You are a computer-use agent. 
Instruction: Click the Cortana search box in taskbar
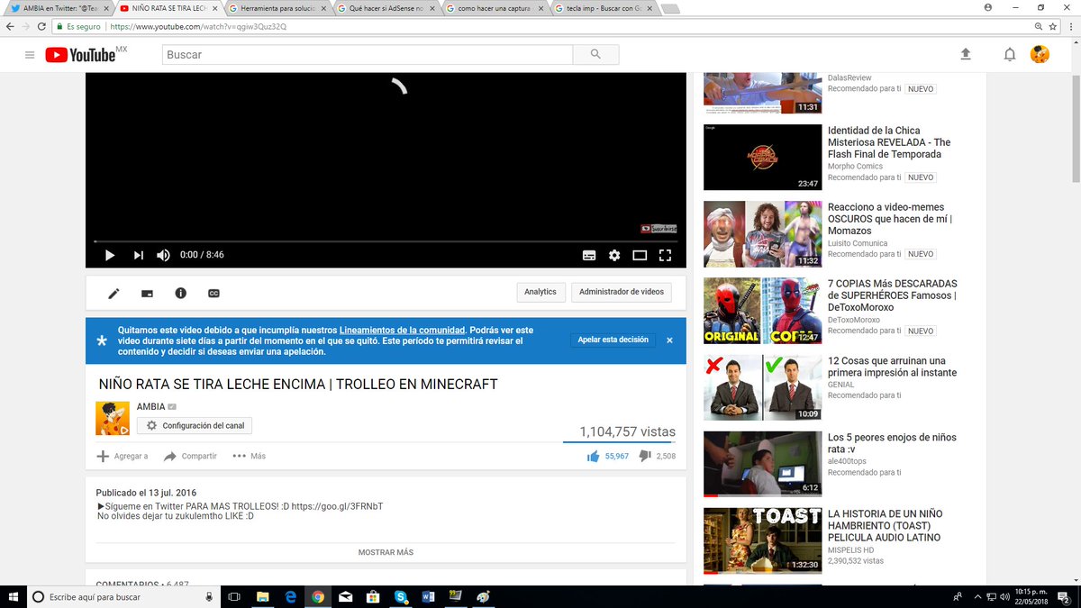click(x=124, y=596)
